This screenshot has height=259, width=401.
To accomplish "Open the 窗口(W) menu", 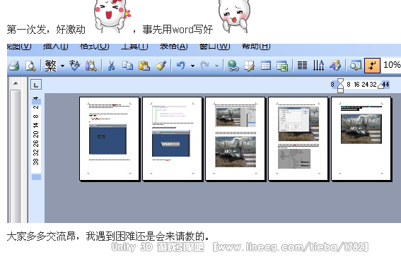I will 214,47.
